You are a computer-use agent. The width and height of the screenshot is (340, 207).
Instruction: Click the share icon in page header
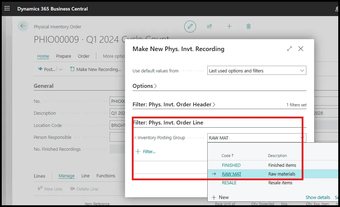point(209,26)
